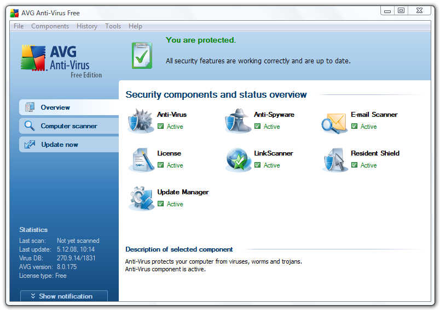The image size is (440, 310).
Task: Select the Anti-Virus component label
Action: pos(172,115)
